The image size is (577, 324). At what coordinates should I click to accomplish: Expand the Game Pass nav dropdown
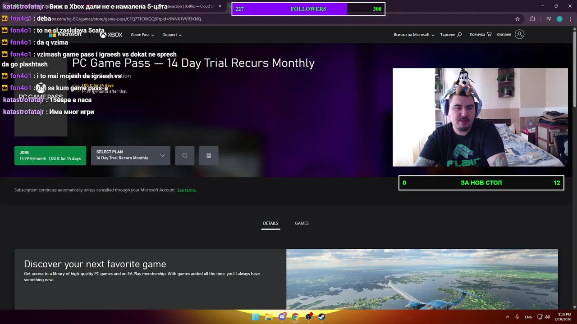click(142, 35)
